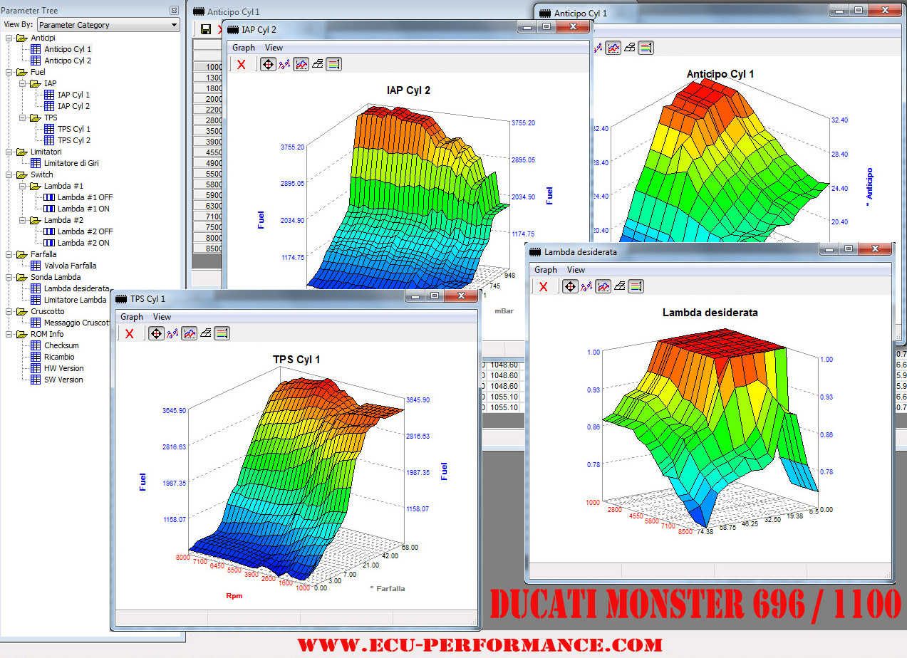The image size is (907, 658).
Task: Toggle the boxed chart button in Lambda desiderata
Action: pos(603,286)
